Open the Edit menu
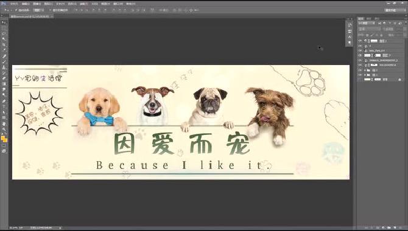This screenshot has height=231, width=408. (x=26, y=4)
